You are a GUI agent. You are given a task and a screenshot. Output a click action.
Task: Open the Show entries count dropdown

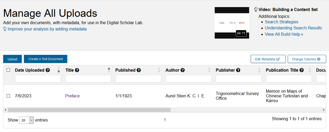(27, 120)
